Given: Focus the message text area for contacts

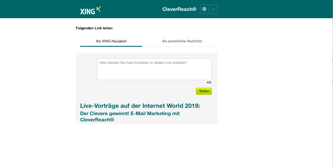Looking at the screenshot, I should pos(154,69).
